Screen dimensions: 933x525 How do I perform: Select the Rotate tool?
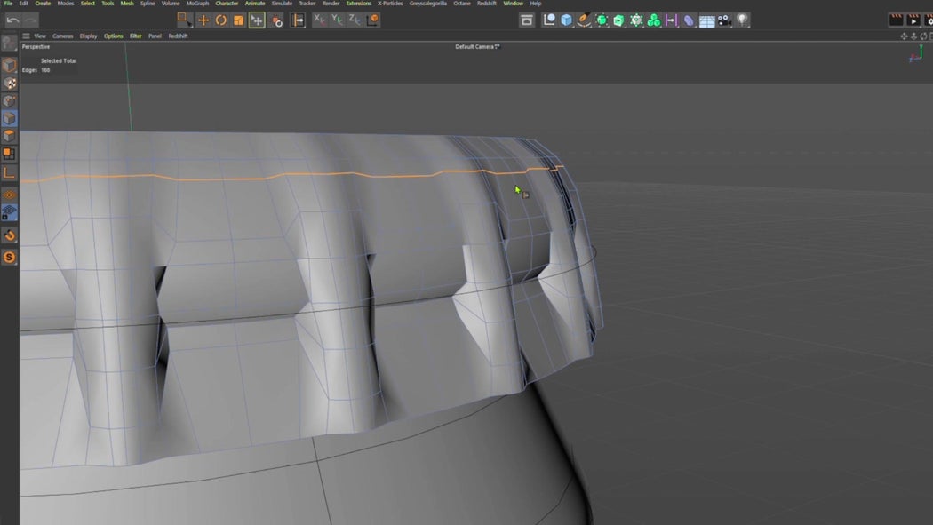point(220,20)
